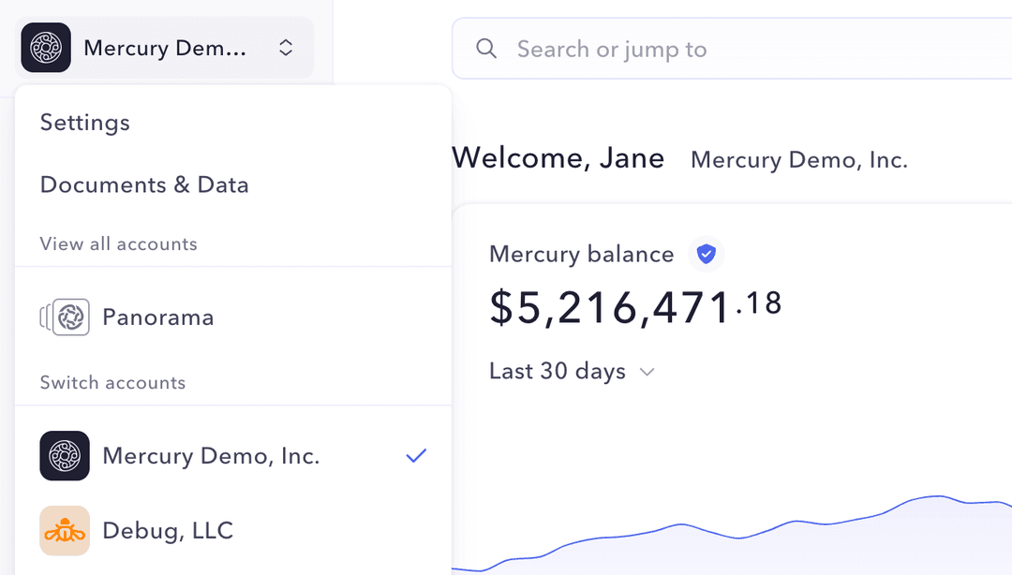The width and height of the screenshot is (1012, 575).
Task: Click the blue checkmark beside Mercury Demo
Action: pos(416,456)
